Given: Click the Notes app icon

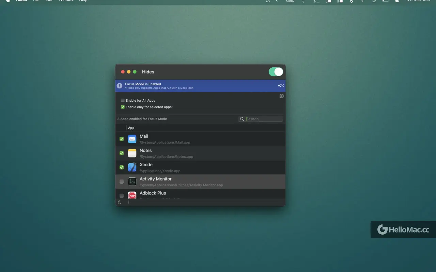Looking at the screenshot, I should point(132,153).
